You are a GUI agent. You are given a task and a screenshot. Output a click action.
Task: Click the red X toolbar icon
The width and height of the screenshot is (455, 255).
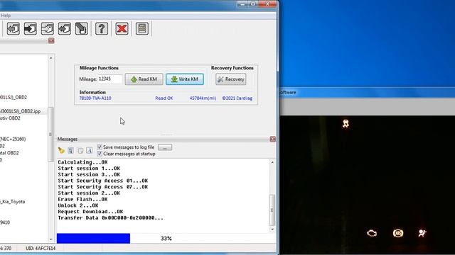tap(122, 28)
